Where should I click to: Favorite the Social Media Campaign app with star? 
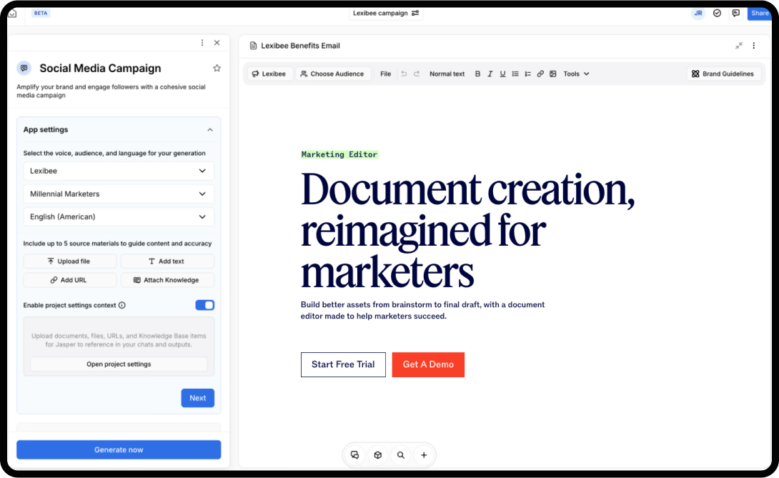[x=217, y=68]
